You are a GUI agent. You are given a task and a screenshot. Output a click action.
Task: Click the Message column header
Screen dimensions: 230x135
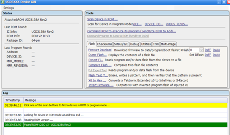125,100
